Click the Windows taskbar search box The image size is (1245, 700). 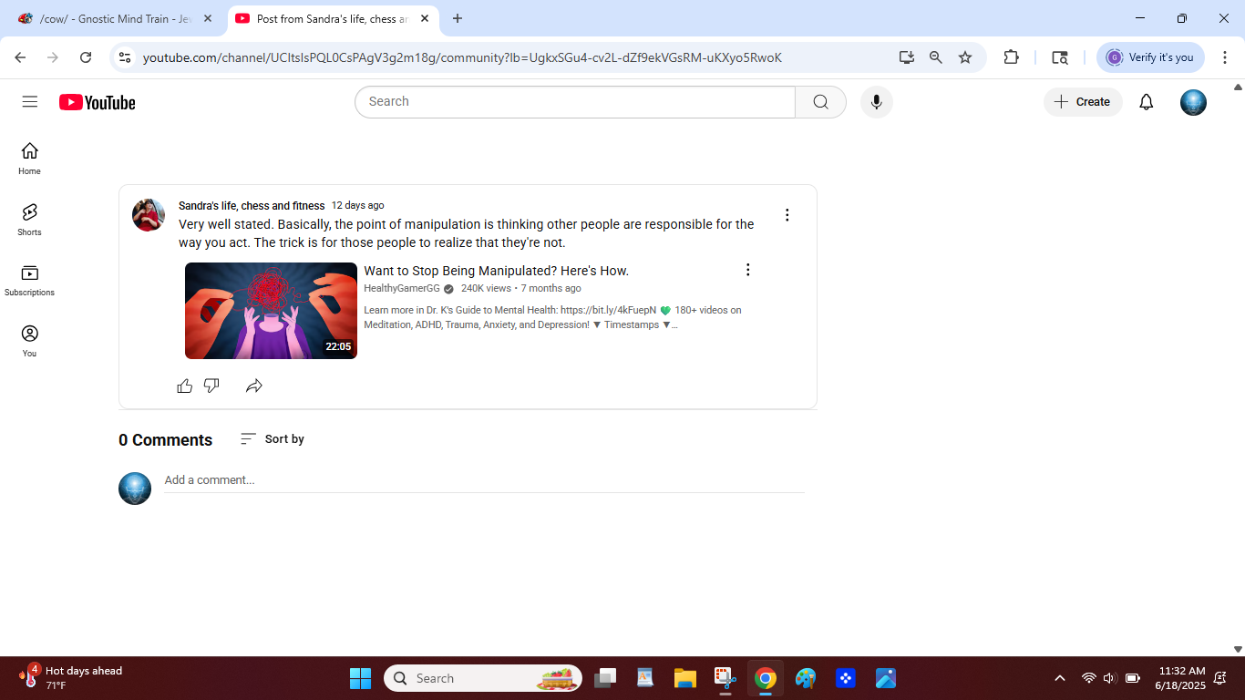[x=483, y=678]
